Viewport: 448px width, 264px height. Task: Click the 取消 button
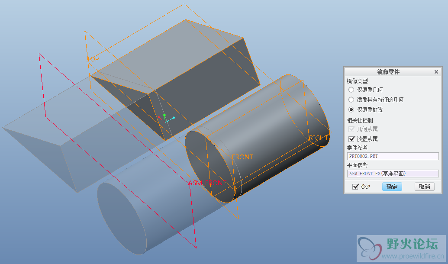(x=424, y=187)
